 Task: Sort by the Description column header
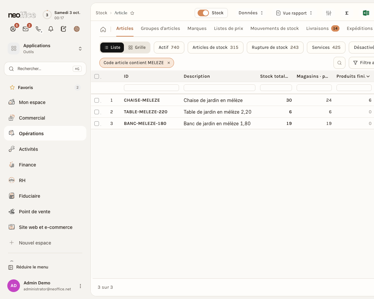tap(197, 76)
